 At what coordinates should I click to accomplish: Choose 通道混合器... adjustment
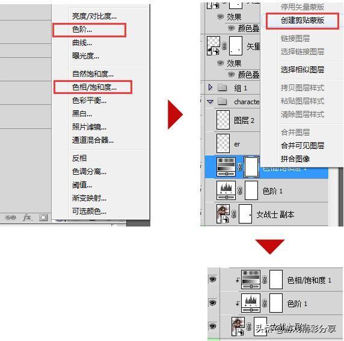[93, 140]
